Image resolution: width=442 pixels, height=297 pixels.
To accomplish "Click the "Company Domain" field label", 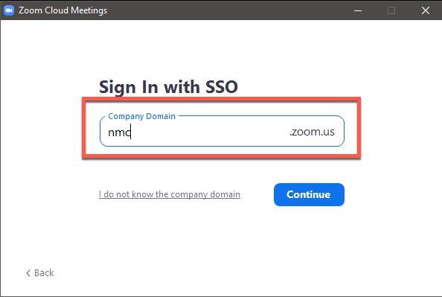I will [x=142, y=116].
